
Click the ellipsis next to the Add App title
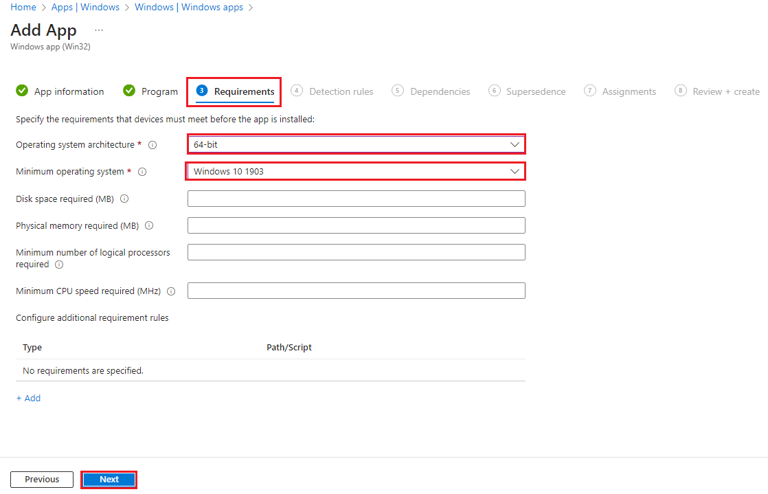pyautogui.click(x=98, y=30)
